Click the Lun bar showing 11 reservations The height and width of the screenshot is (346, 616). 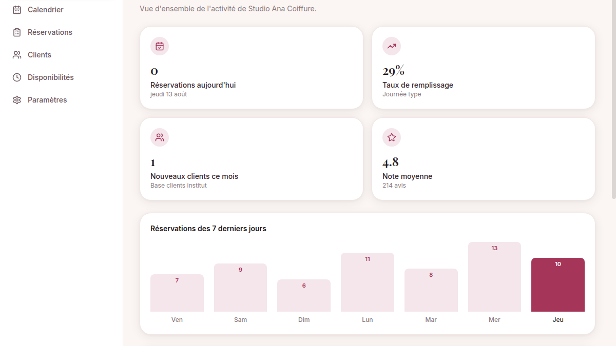coord(368,282)
